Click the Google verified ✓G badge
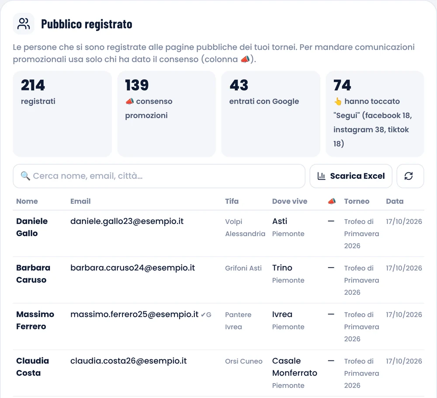Viewport: 437px width, 398px height. click(206, 315)
